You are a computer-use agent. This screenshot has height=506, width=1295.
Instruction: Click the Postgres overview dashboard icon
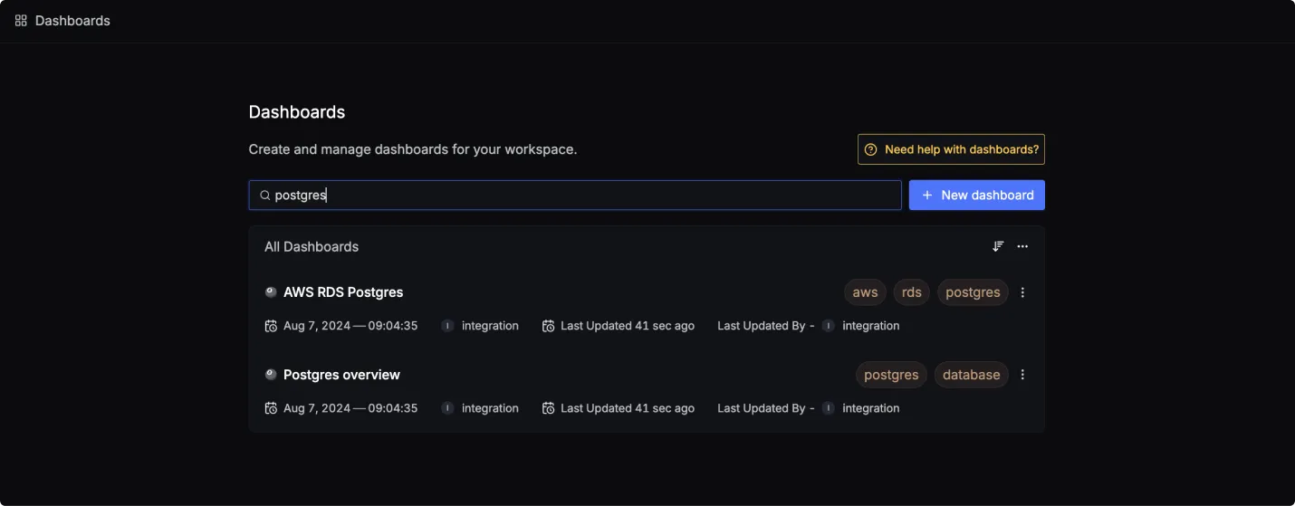pyautogui.click(x=271, y=375)
